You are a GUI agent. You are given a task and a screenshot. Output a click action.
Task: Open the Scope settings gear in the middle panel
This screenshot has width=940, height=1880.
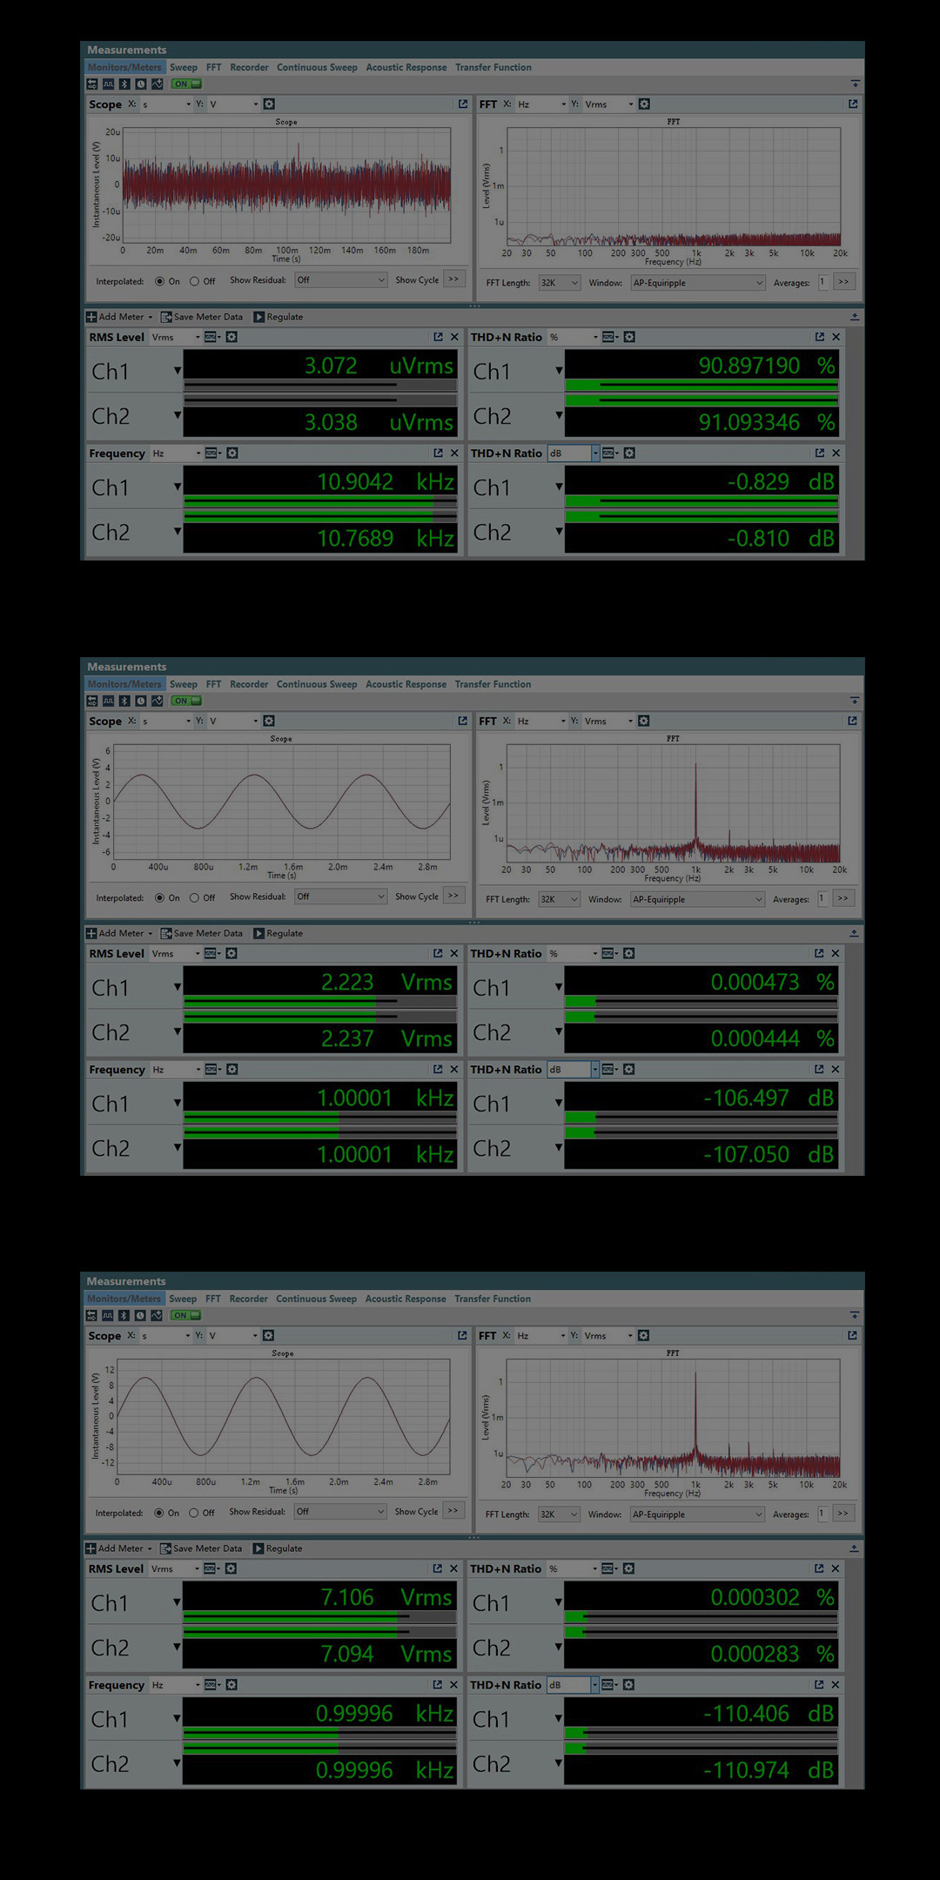(269, 721)
